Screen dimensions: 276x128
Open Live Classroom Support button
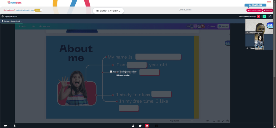tap(254, 10)
